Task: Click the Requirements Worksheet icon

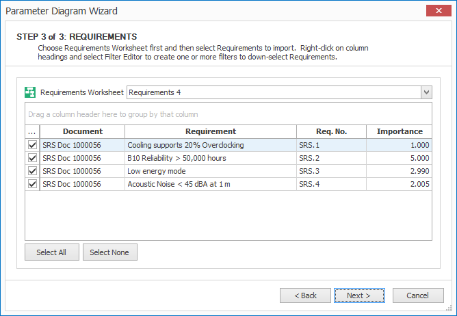Action: coord(30,92)
